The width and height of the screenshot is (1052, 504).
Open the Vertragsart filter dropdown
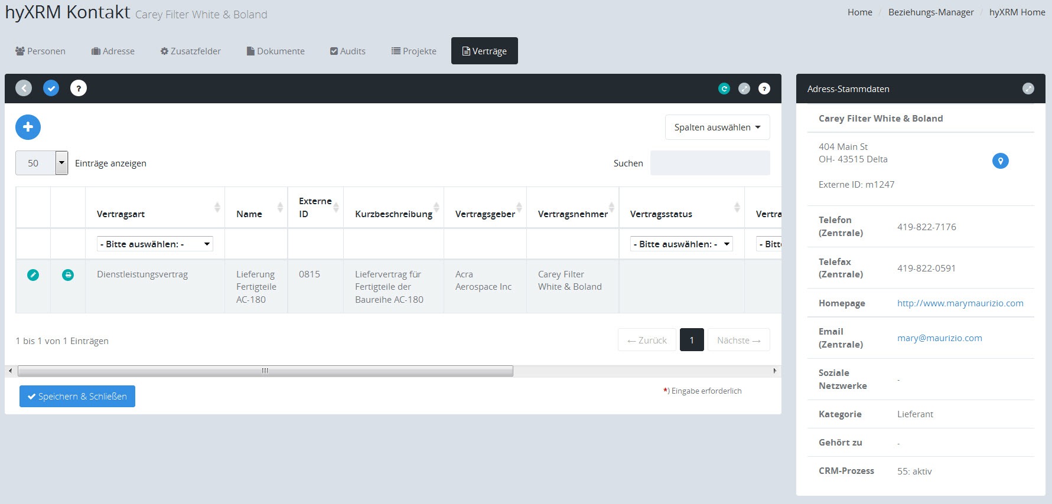pos(155,244)
